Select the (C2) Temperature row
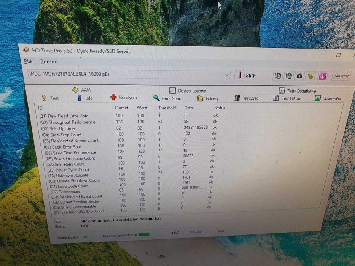 (x=131, y=190)
